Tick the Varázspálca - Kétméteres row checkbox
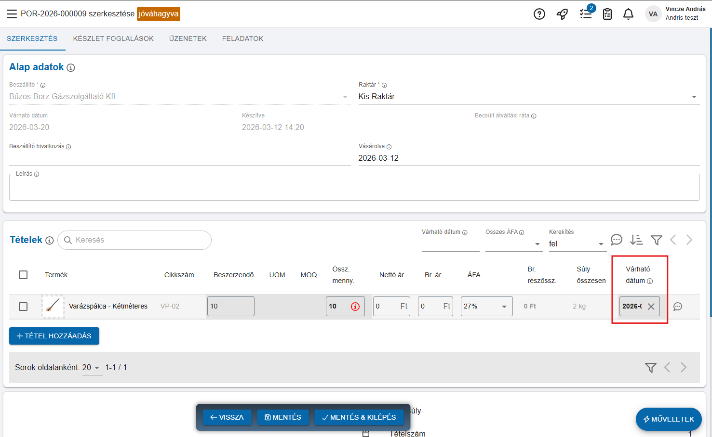The image size is (712, 437). pos(23,307)
